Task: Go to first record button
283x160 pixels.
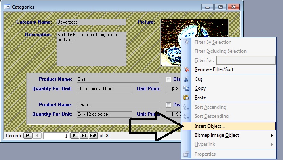Action: [x=28, y=136]
